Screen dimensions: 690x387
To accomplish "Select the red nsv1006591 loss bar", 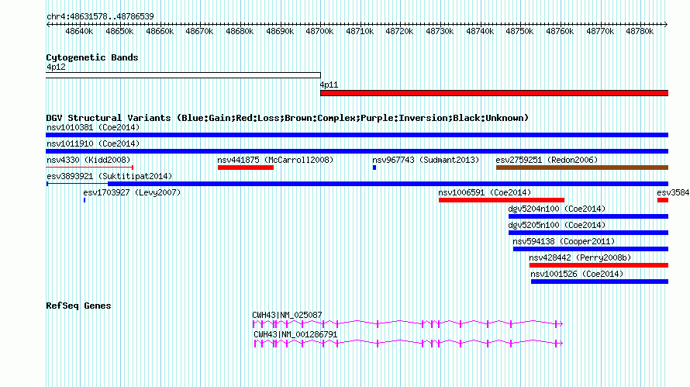I will 502,200.
